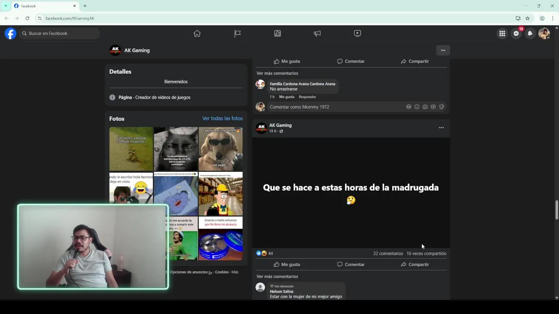Image resolution: width=559 pixels, height=314 pixels.
Task: Open Ver más comentarios above Familia Cardona comment
Action: [x=277, y=73]
